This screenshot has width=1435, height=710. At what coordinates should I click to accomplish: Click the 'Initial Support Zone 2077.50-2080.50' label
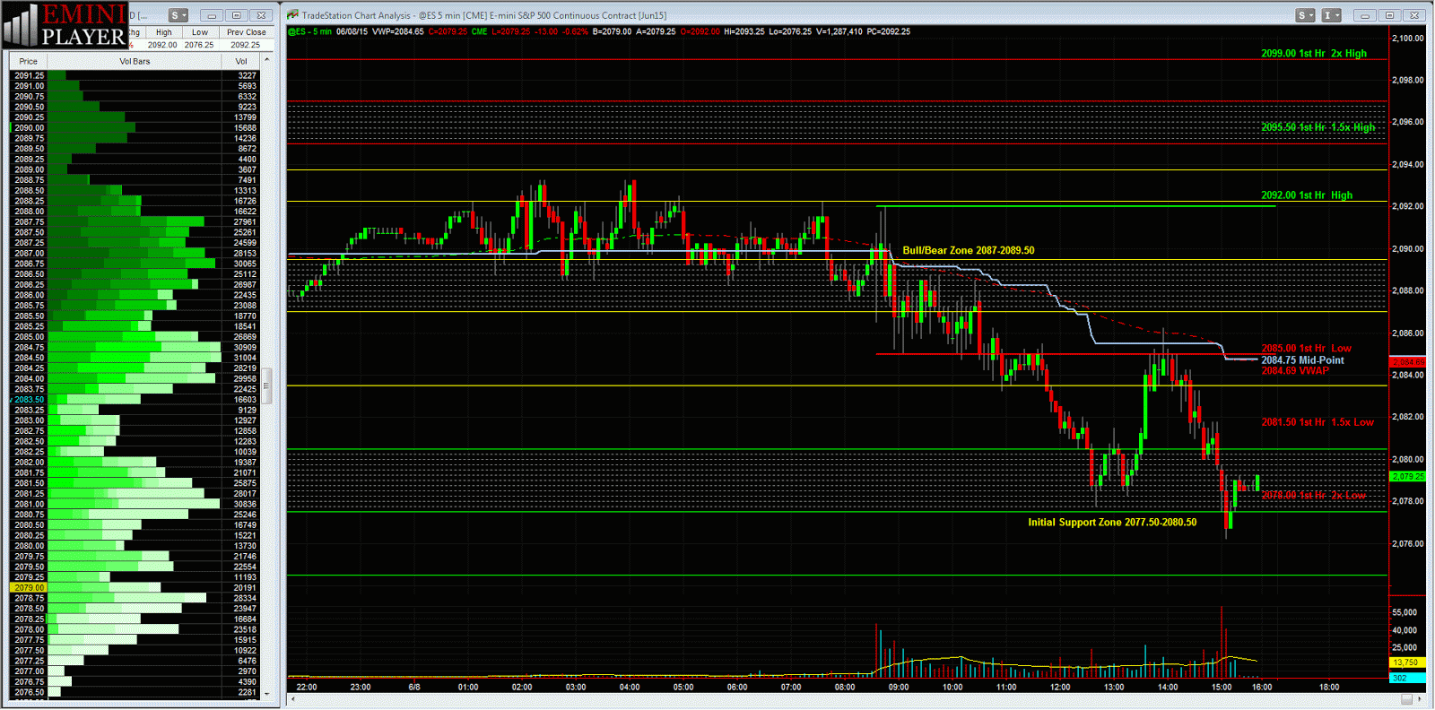pyautogui.click(x=1112, y=522)
